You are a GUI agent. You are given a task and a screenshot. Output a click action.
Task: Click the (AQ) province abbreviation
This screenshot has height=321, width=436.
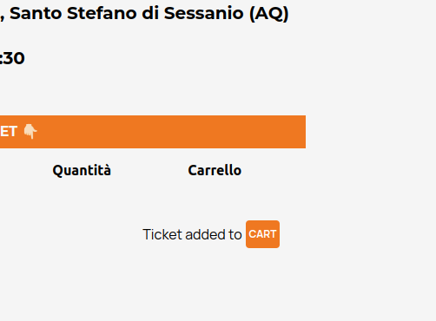(x=269, y=14)
